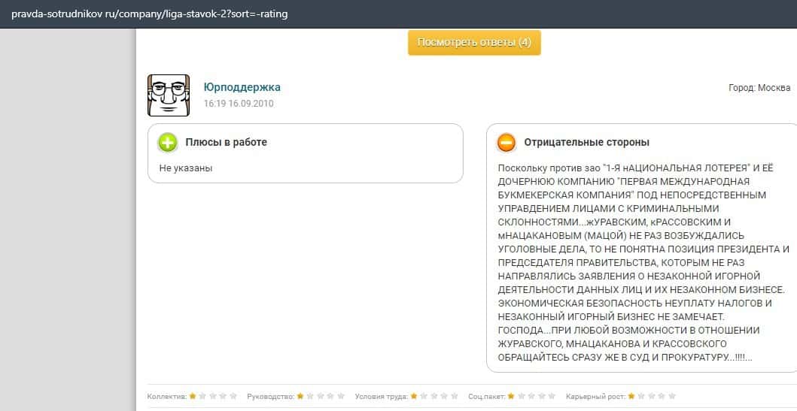
Task: Click the negative review text body
Action: click(x=643, y=263)
